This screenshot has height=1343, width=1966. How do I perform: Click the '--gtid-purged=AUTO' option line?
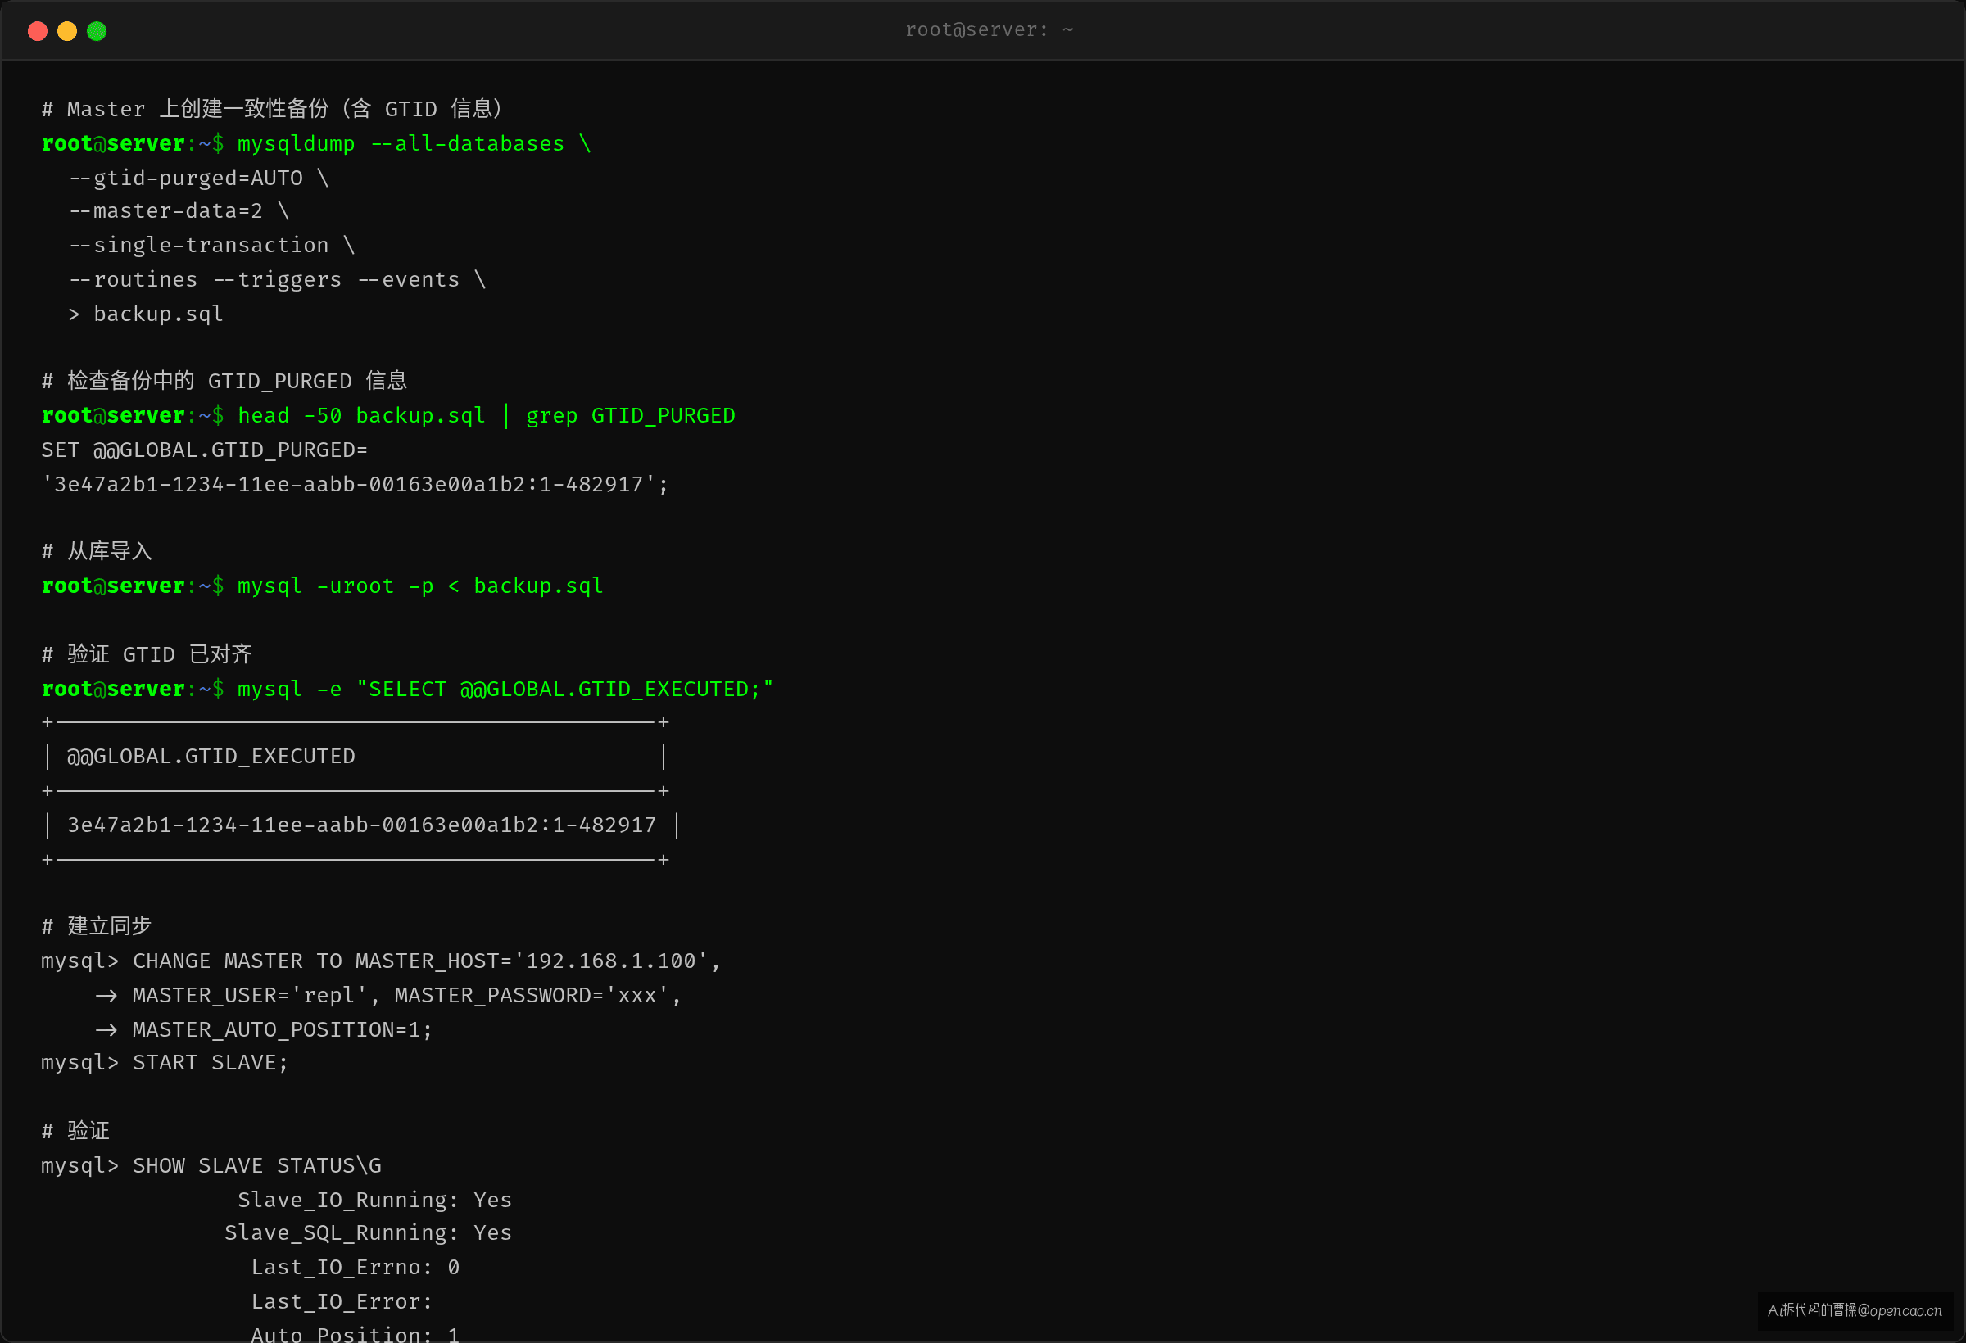coord(199,178)
